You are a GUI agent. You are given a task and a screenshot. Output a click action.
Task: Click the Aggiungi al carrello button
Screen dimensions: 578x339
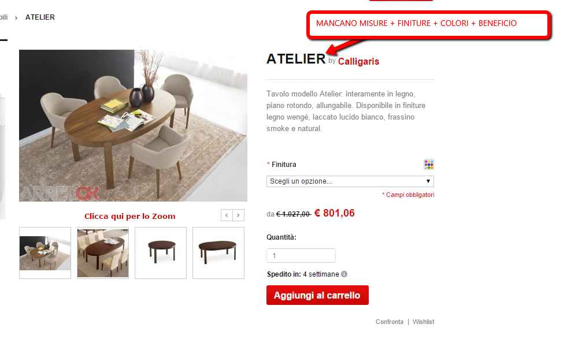pos(317,295)
